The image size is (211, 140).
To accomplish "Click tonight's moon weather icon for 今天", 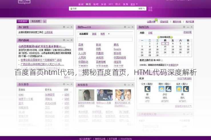I will [x=147, y=89].
